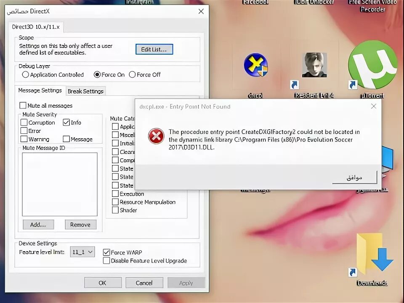Toggle the Corruption severity checkbox
The width and height of the screenshot is (404, 303).
[x=24, y=122]
